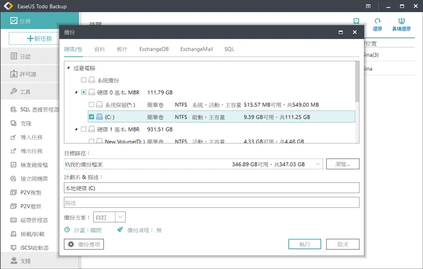Click the 備份清理 broom icon
The width and height of the screenshot is (423, 269).
pos(120,229)
